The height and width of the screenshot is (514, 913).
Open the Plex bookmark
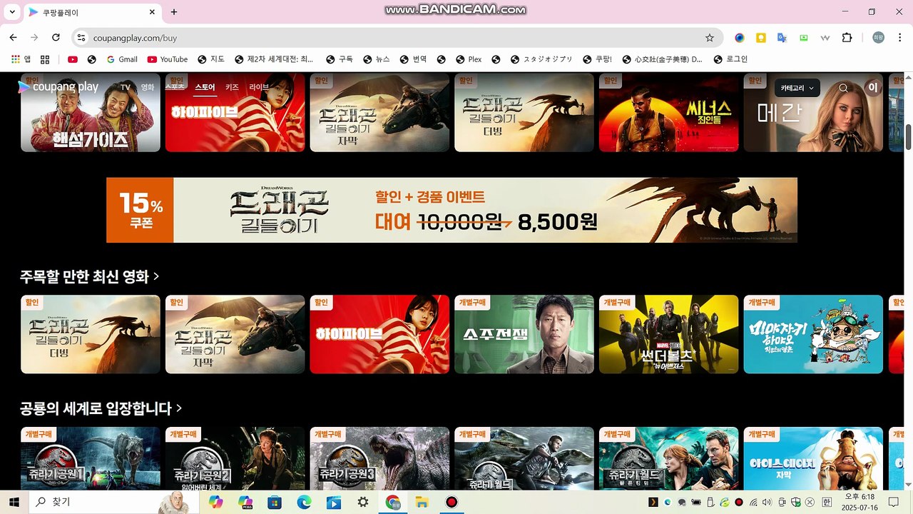tap(469, 59)
